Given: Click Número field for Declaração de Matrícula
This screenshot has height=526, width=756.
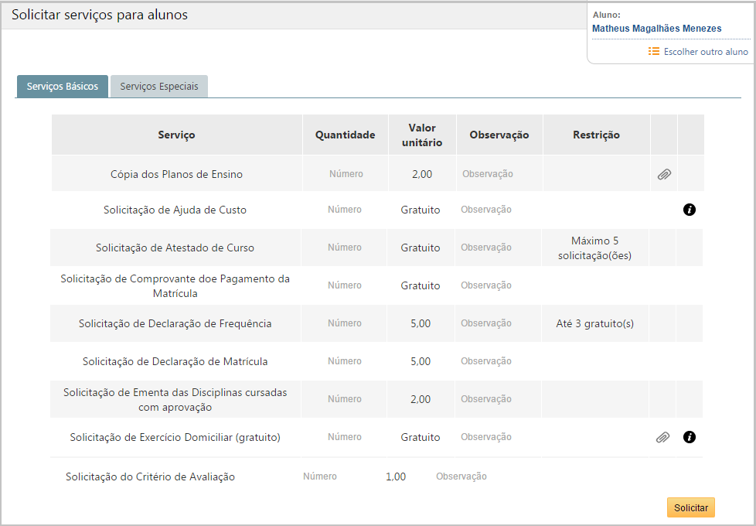Looking at the screenshot, I should coord(346,360).
